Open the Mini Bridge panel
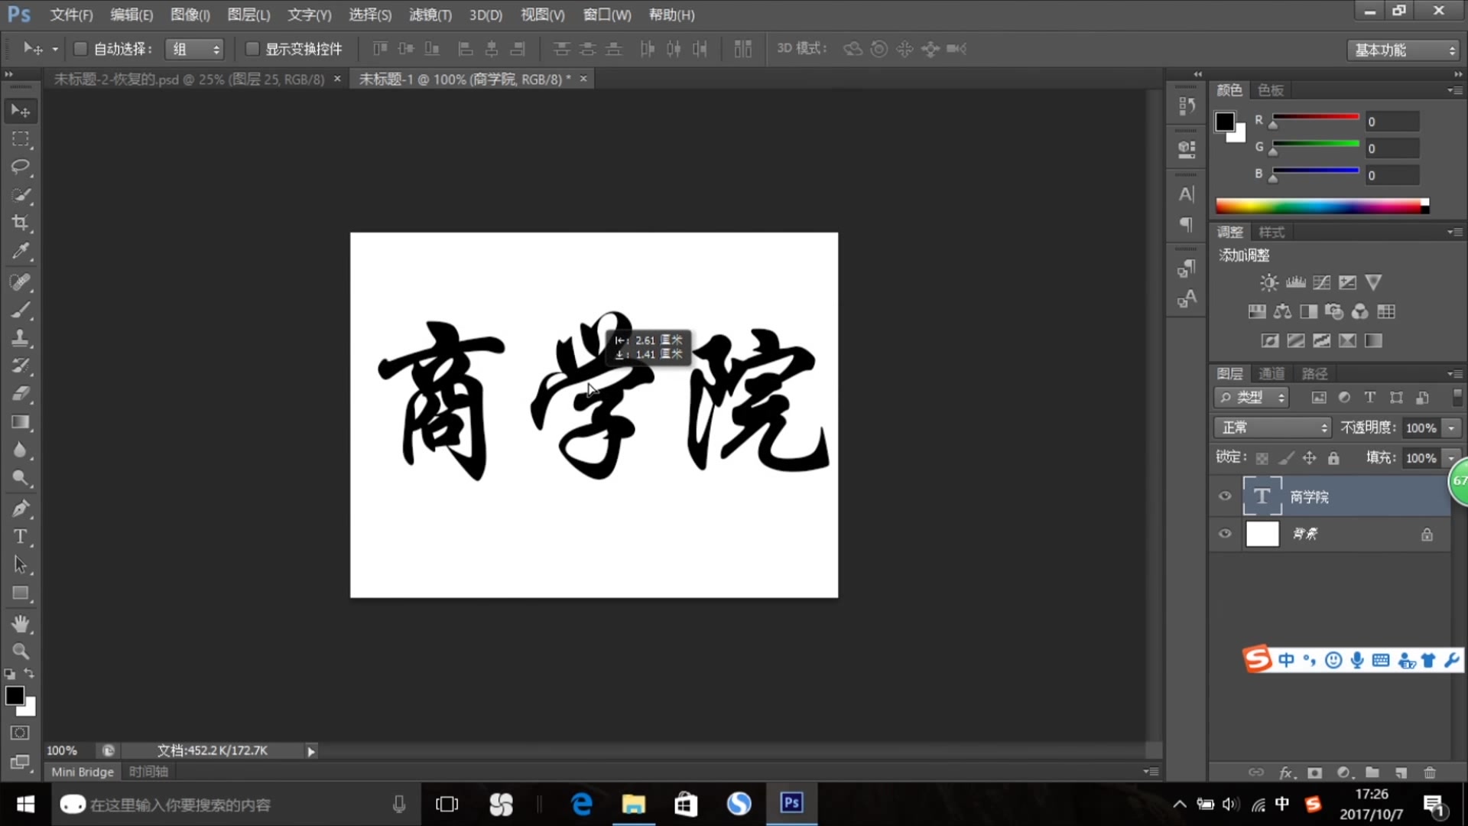The image size is (1468, 826). tap(83, 772)
